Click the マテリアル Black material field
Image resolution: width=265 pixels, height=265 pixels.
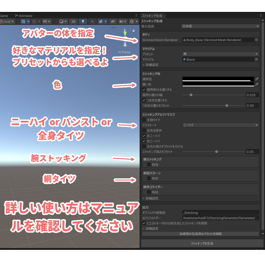tap(218, 59)
